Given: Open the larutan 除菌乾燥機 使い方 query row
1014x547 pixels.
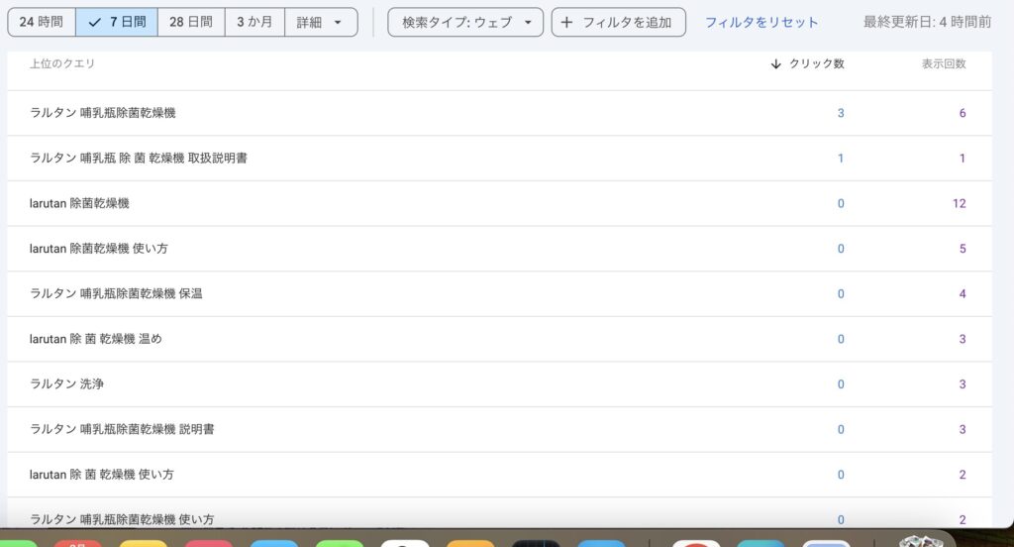Looking at the screenshot, I should [99, 248].
